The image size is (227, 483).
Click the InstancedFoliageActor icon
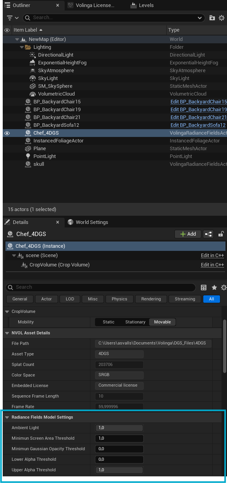tap(28, 141)
